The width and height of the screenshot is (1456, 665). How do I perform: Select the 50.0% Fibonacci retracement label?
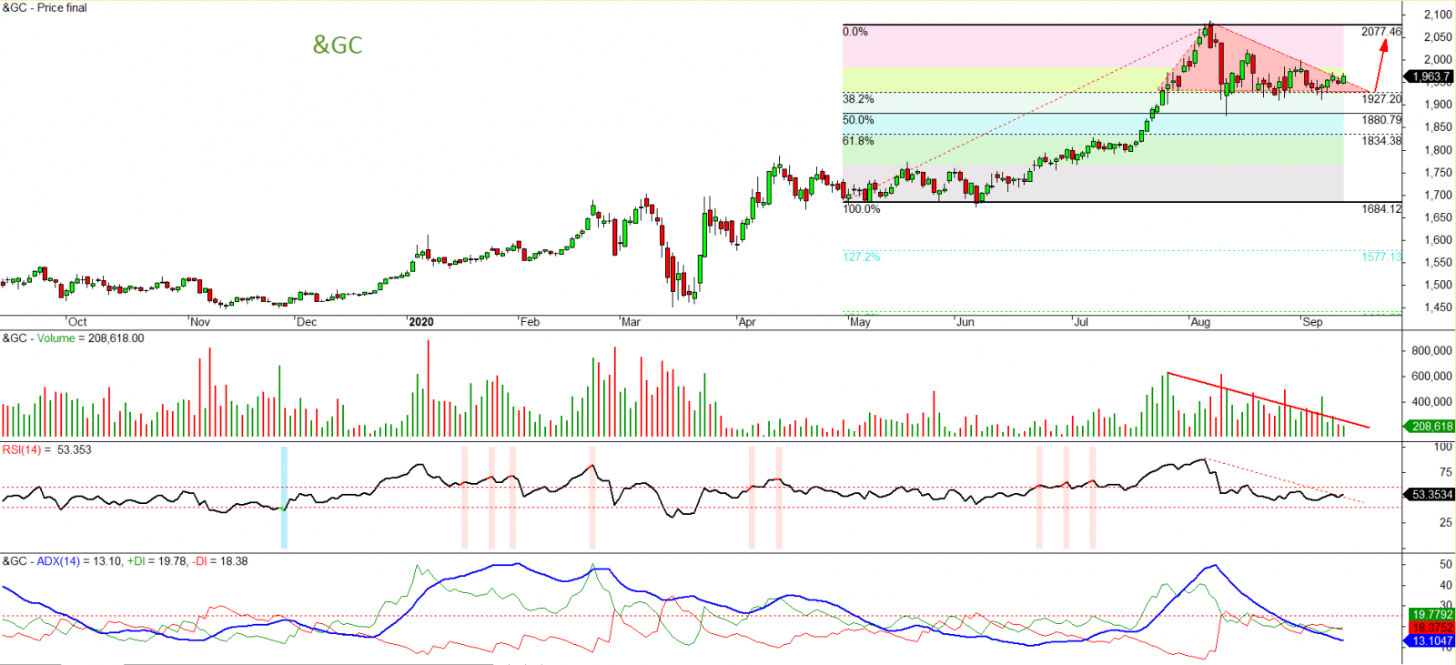pyautogui.click(x=858, y=120)
